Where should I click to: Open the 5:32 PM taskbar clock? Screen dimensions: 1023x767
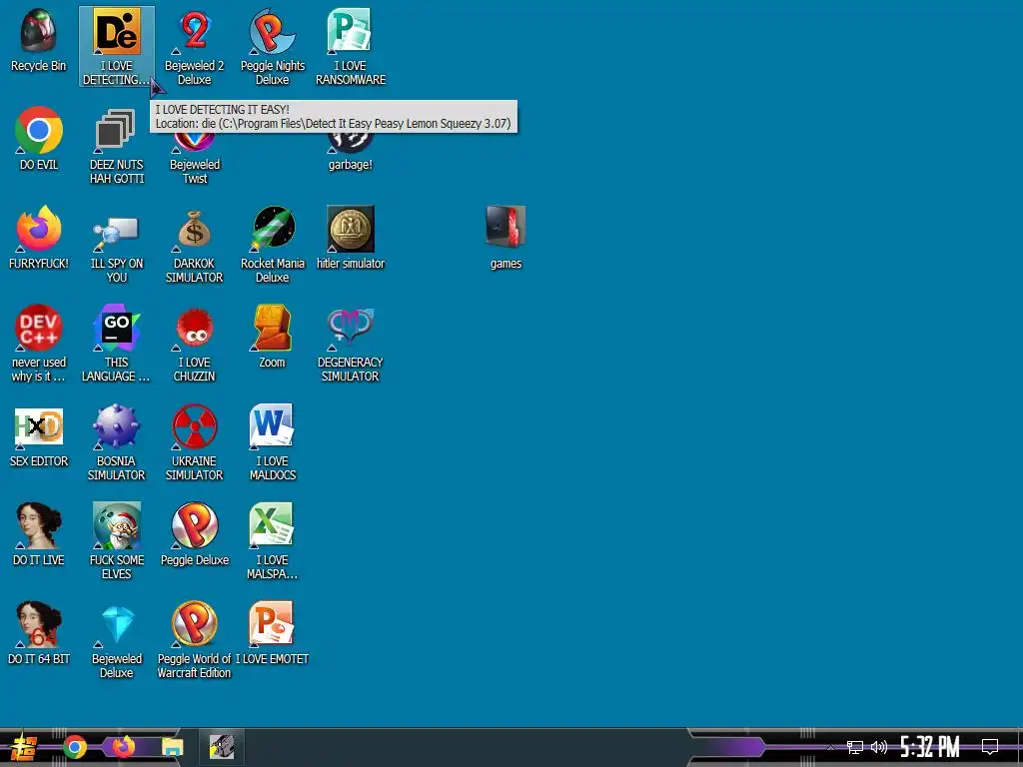click(x=930, y=747)
